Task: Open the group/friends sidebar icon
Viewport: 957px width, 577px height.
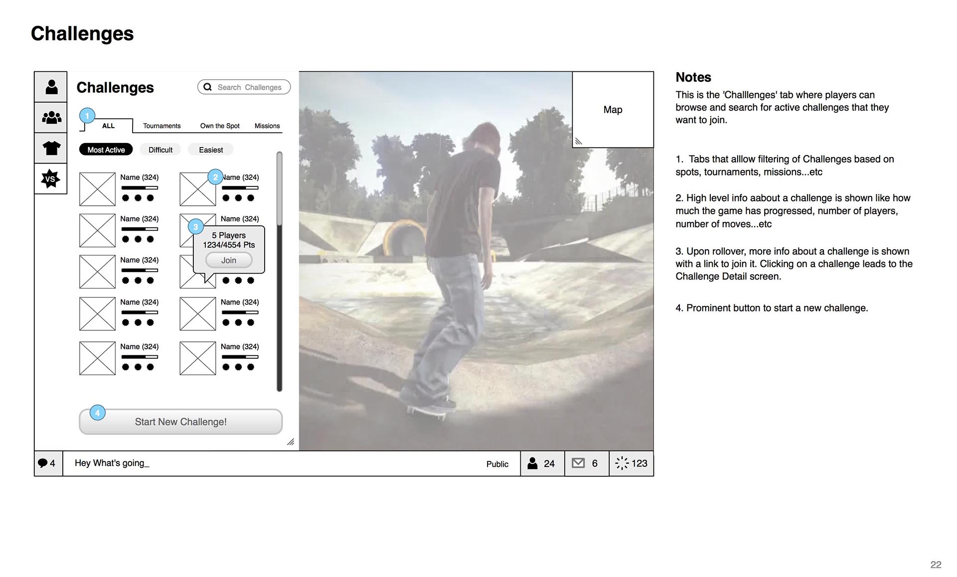Action: click(51, 118)
